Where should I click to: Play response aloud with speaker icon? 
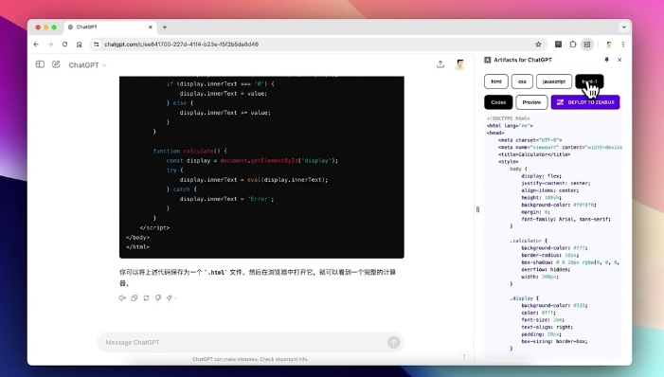pyautogui.click(x=122, y=297)
